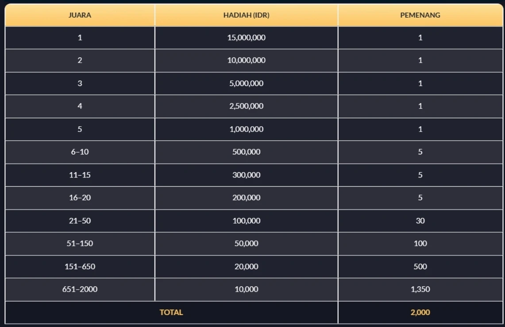Click the HADIAH (IDR) column header
Image resolution: width=505 pixels, height=327 pixels.
[246, 15]
